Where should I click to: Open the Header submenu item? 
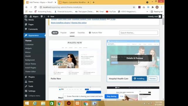tap(28, 56)
